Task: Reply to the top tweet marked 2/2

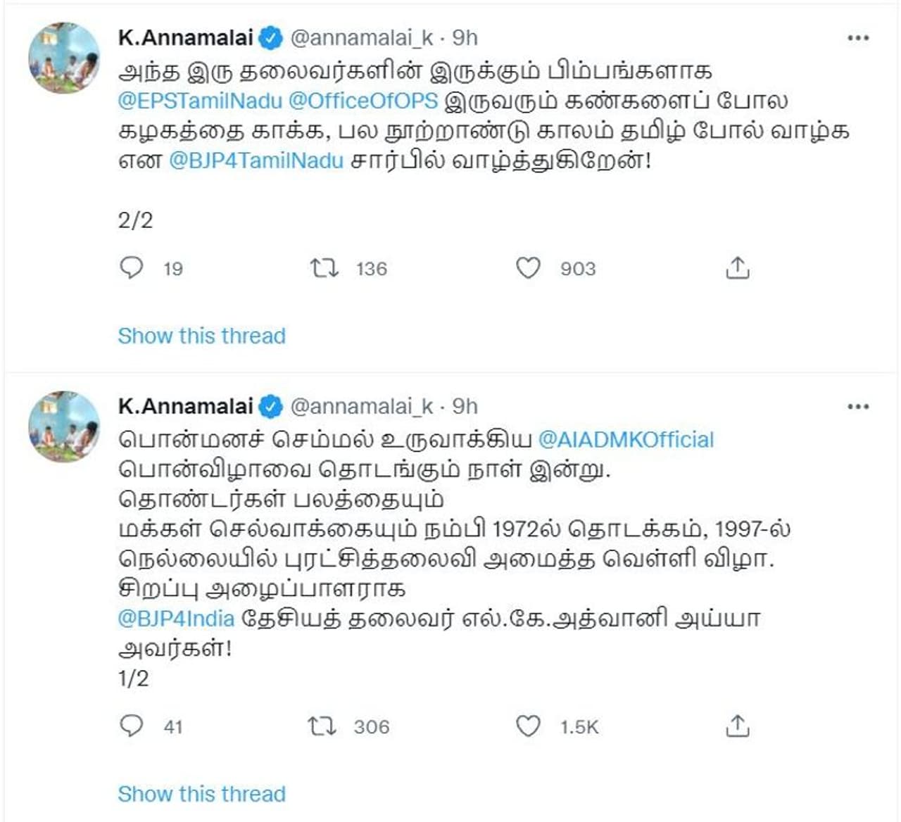Action: point(132,268)
